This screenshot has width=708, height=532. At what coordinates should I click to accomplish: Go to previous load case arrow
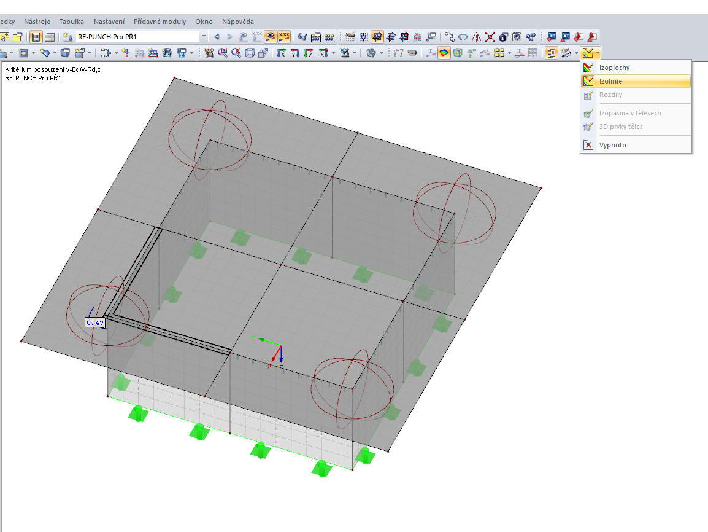tap(217, 37)
